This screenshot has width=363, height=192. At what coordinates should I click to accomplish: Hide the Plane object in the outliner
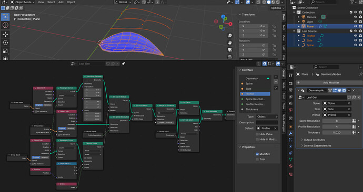pyautogui.click(x=356, y=26)
